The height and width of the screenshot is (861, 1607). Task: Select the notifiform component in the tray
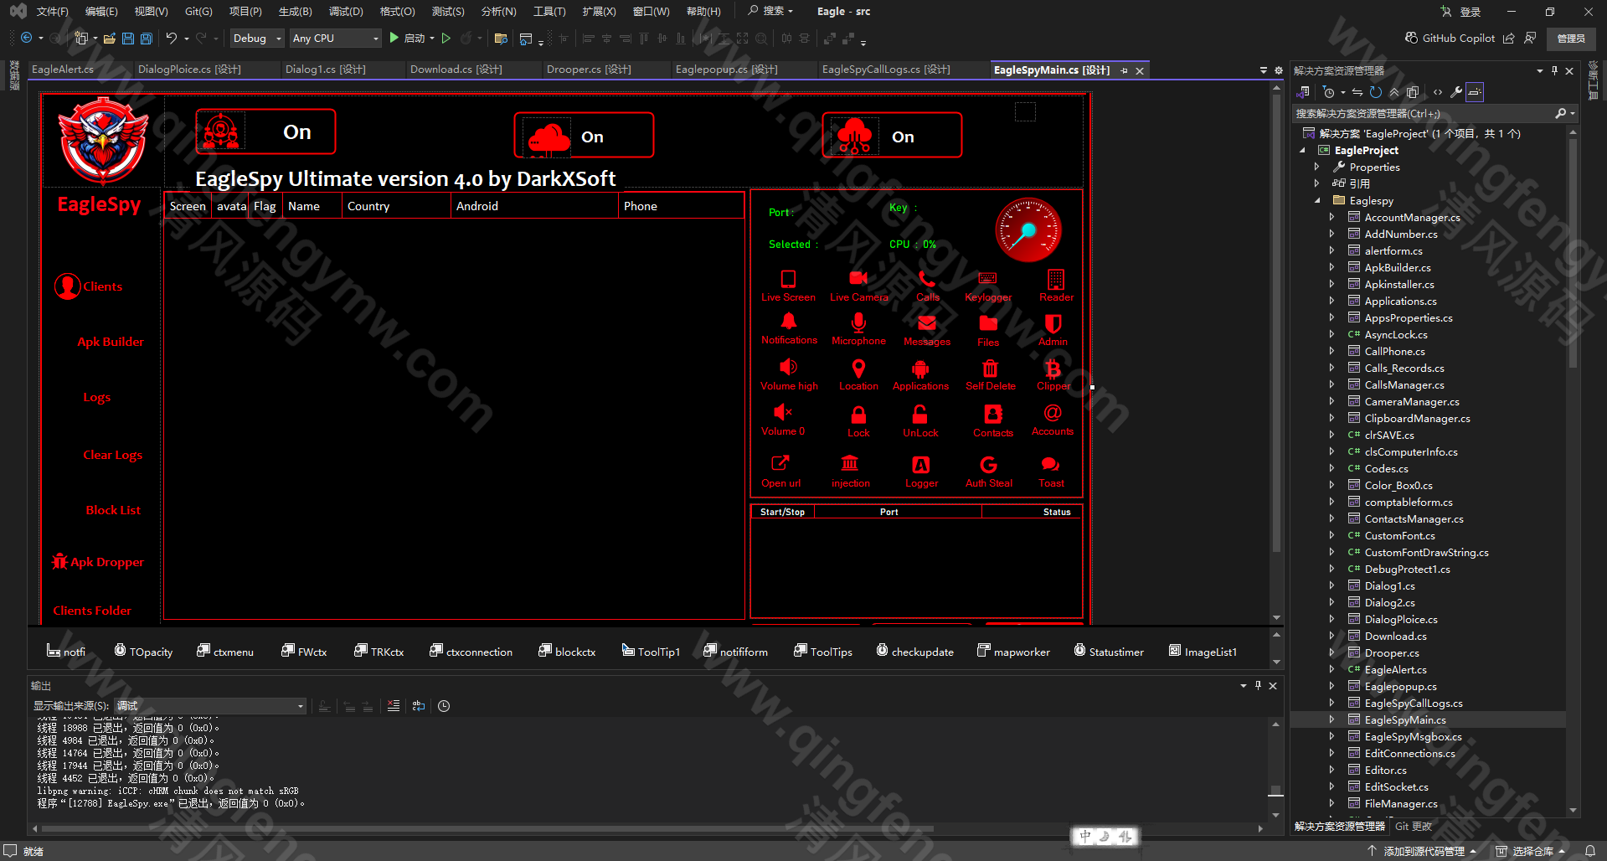tap(735, 652)
